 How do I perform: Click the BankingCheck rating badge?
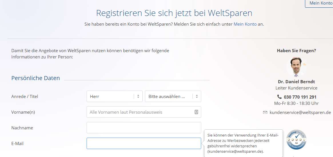[296, 140]
